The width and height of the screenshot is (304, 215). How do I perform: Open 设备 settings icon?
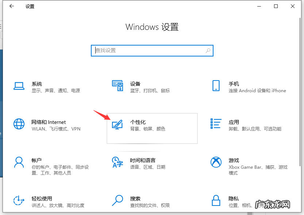click(117, 86)
